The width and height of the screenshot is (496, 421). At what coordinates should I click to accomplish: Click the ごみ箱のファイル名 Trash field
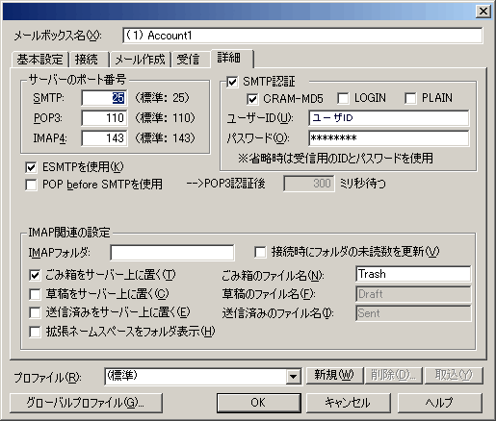[x=413, y=274]
